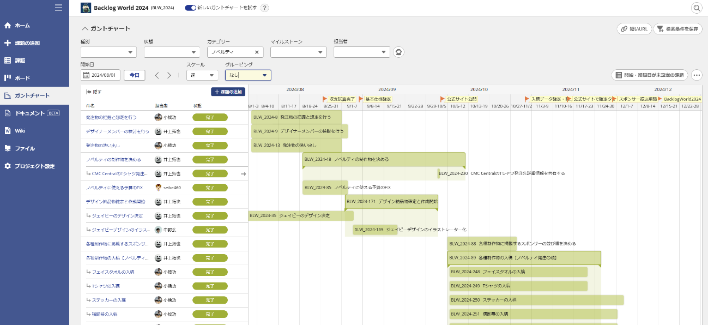
Task: Open the グルーピング dropdown
Action: (248, 75)
